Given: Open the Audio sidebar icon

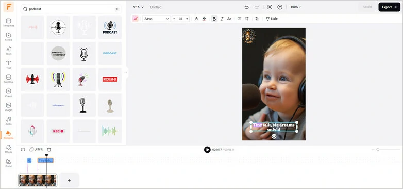Looking at the screenshot, I should (8, 121).
